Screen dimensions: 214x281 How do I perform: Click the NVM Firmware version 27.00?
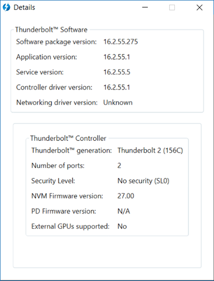[x=126, y=196]
